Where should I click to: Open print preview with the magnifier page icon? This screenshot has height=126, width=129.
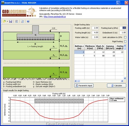22,21
